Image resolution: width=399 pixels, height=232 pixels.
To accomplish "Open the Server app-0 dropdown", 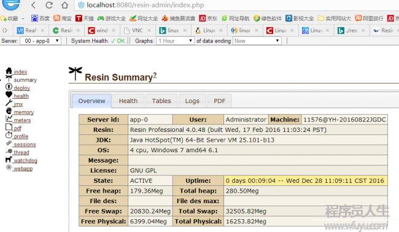I will point(41,41).
